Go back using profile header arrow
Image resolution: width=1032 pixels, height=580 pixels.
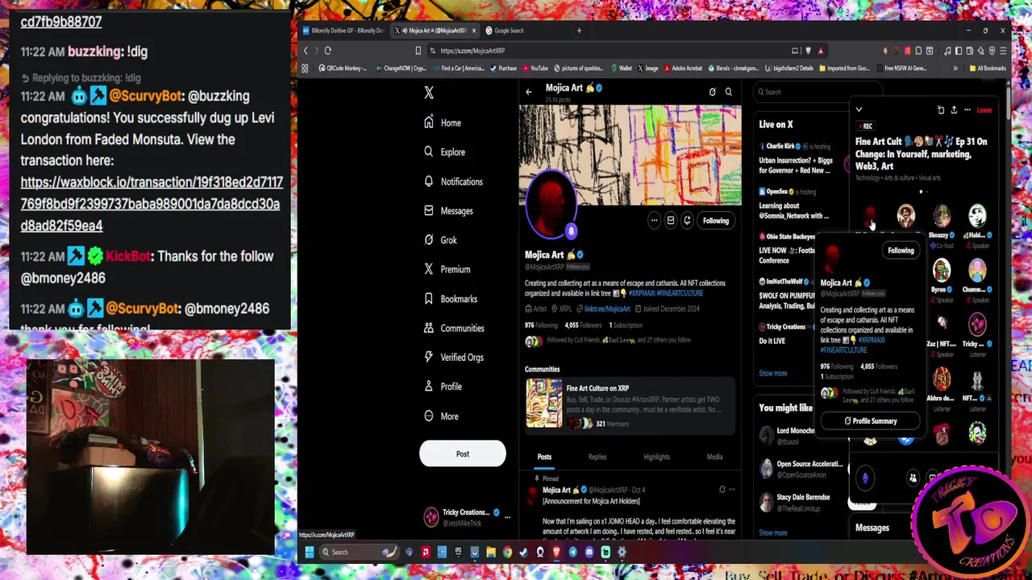click(x=529, y=92)
